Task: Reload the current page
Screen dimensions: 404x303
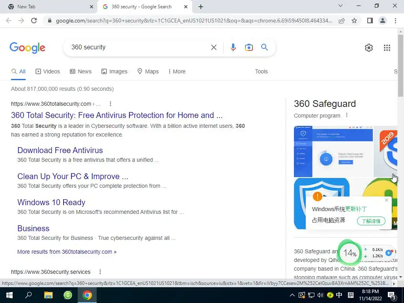Action: 34,21
